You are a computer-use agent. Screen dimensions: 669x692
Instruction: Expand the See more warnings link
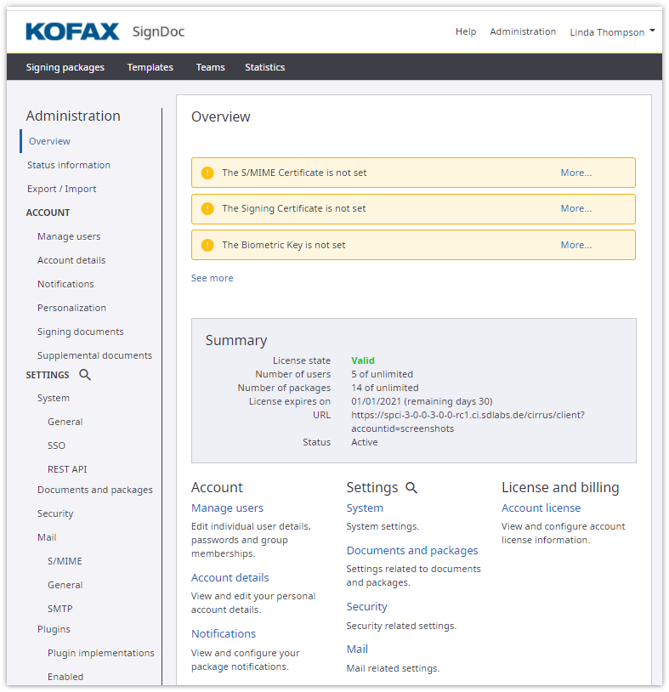(x=212, y=278)
